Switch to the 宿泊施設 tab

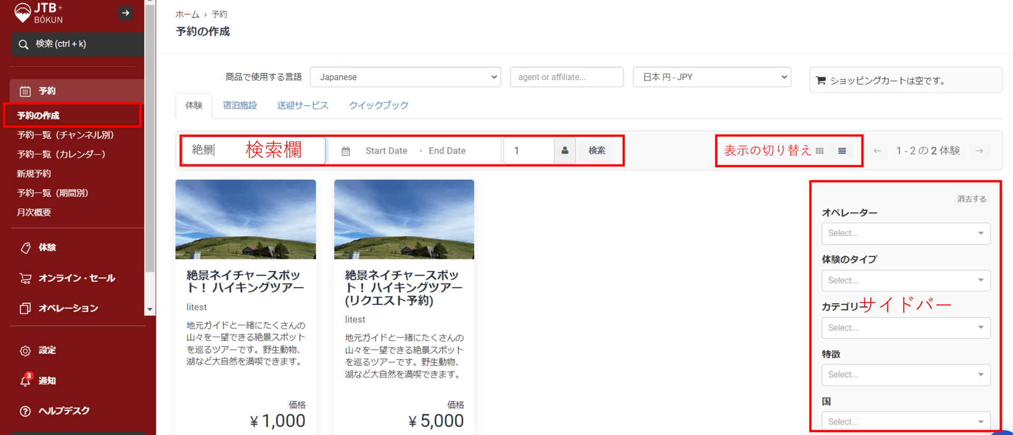tap(240, 105)
